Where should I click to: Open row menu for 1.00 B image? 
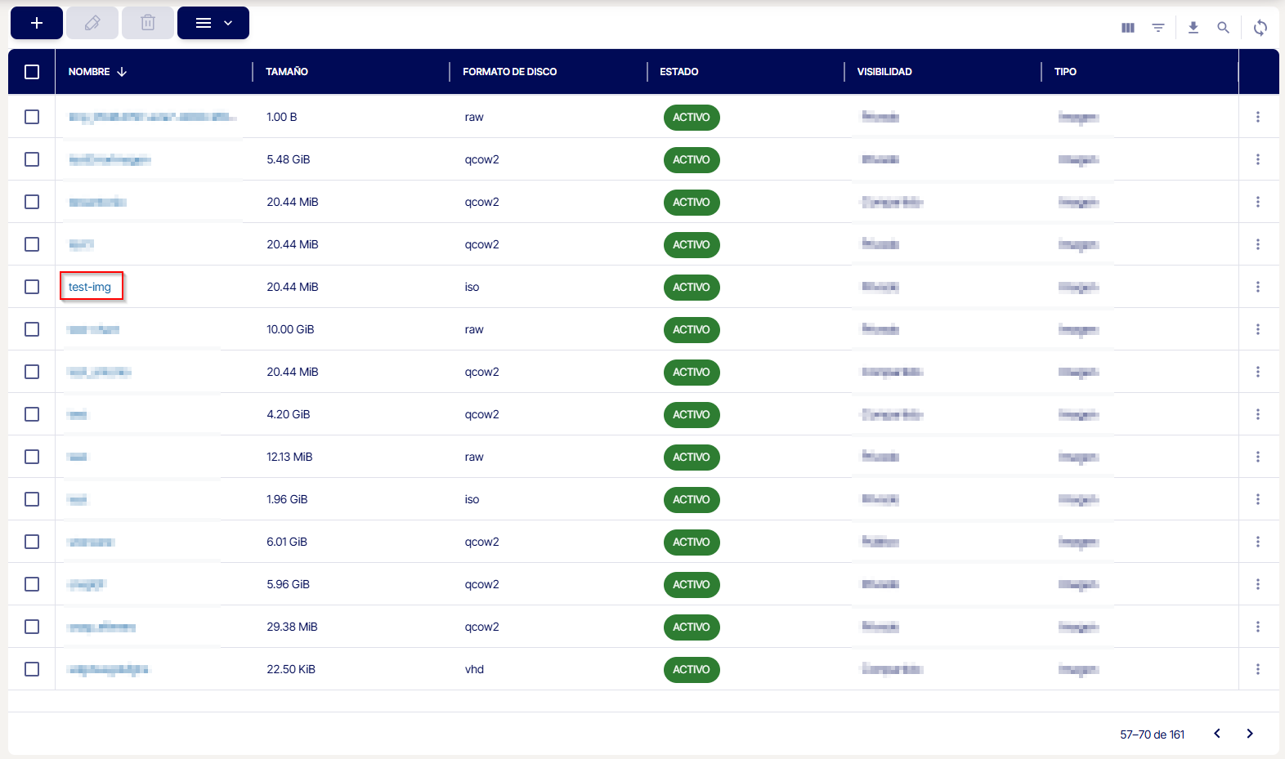click(1258, 117)
